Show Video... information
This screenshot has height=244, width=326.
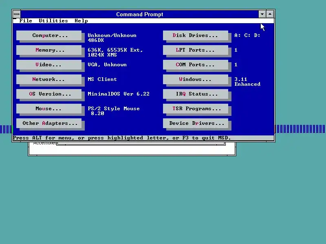tap(49, 65)
